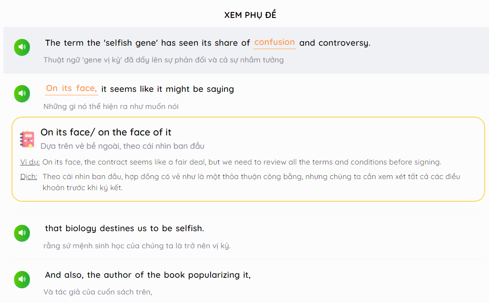Select the line 'And also, the author of the book'
Image resolution: width=489 pixels, height=303 pixels.
click(x=148, y=275)
